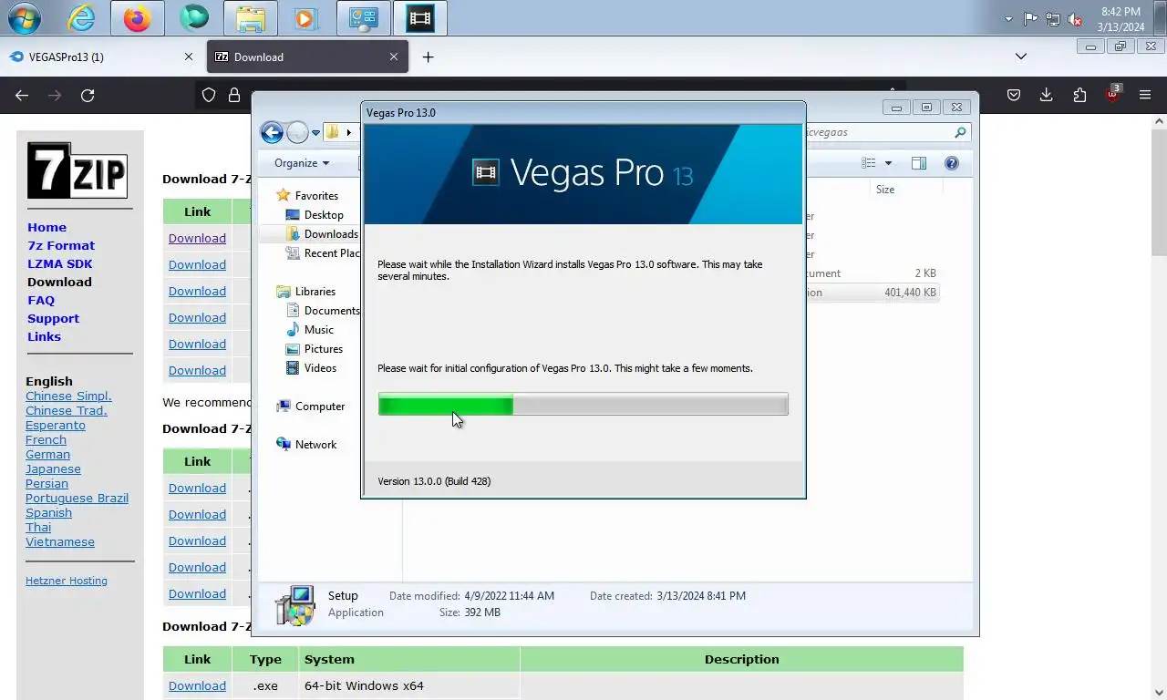Image resolution: width=1167 pixels, height=700 pixels.
Task: Reload the current page in Firefox
Action: pos(88,95)
